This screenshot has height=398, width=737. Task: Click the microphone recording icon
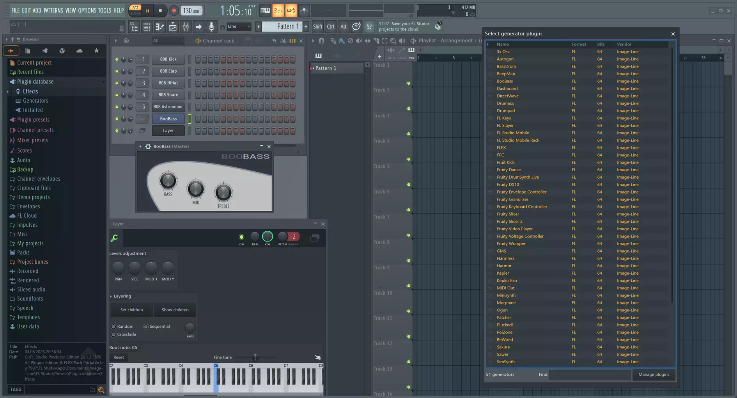211,27
